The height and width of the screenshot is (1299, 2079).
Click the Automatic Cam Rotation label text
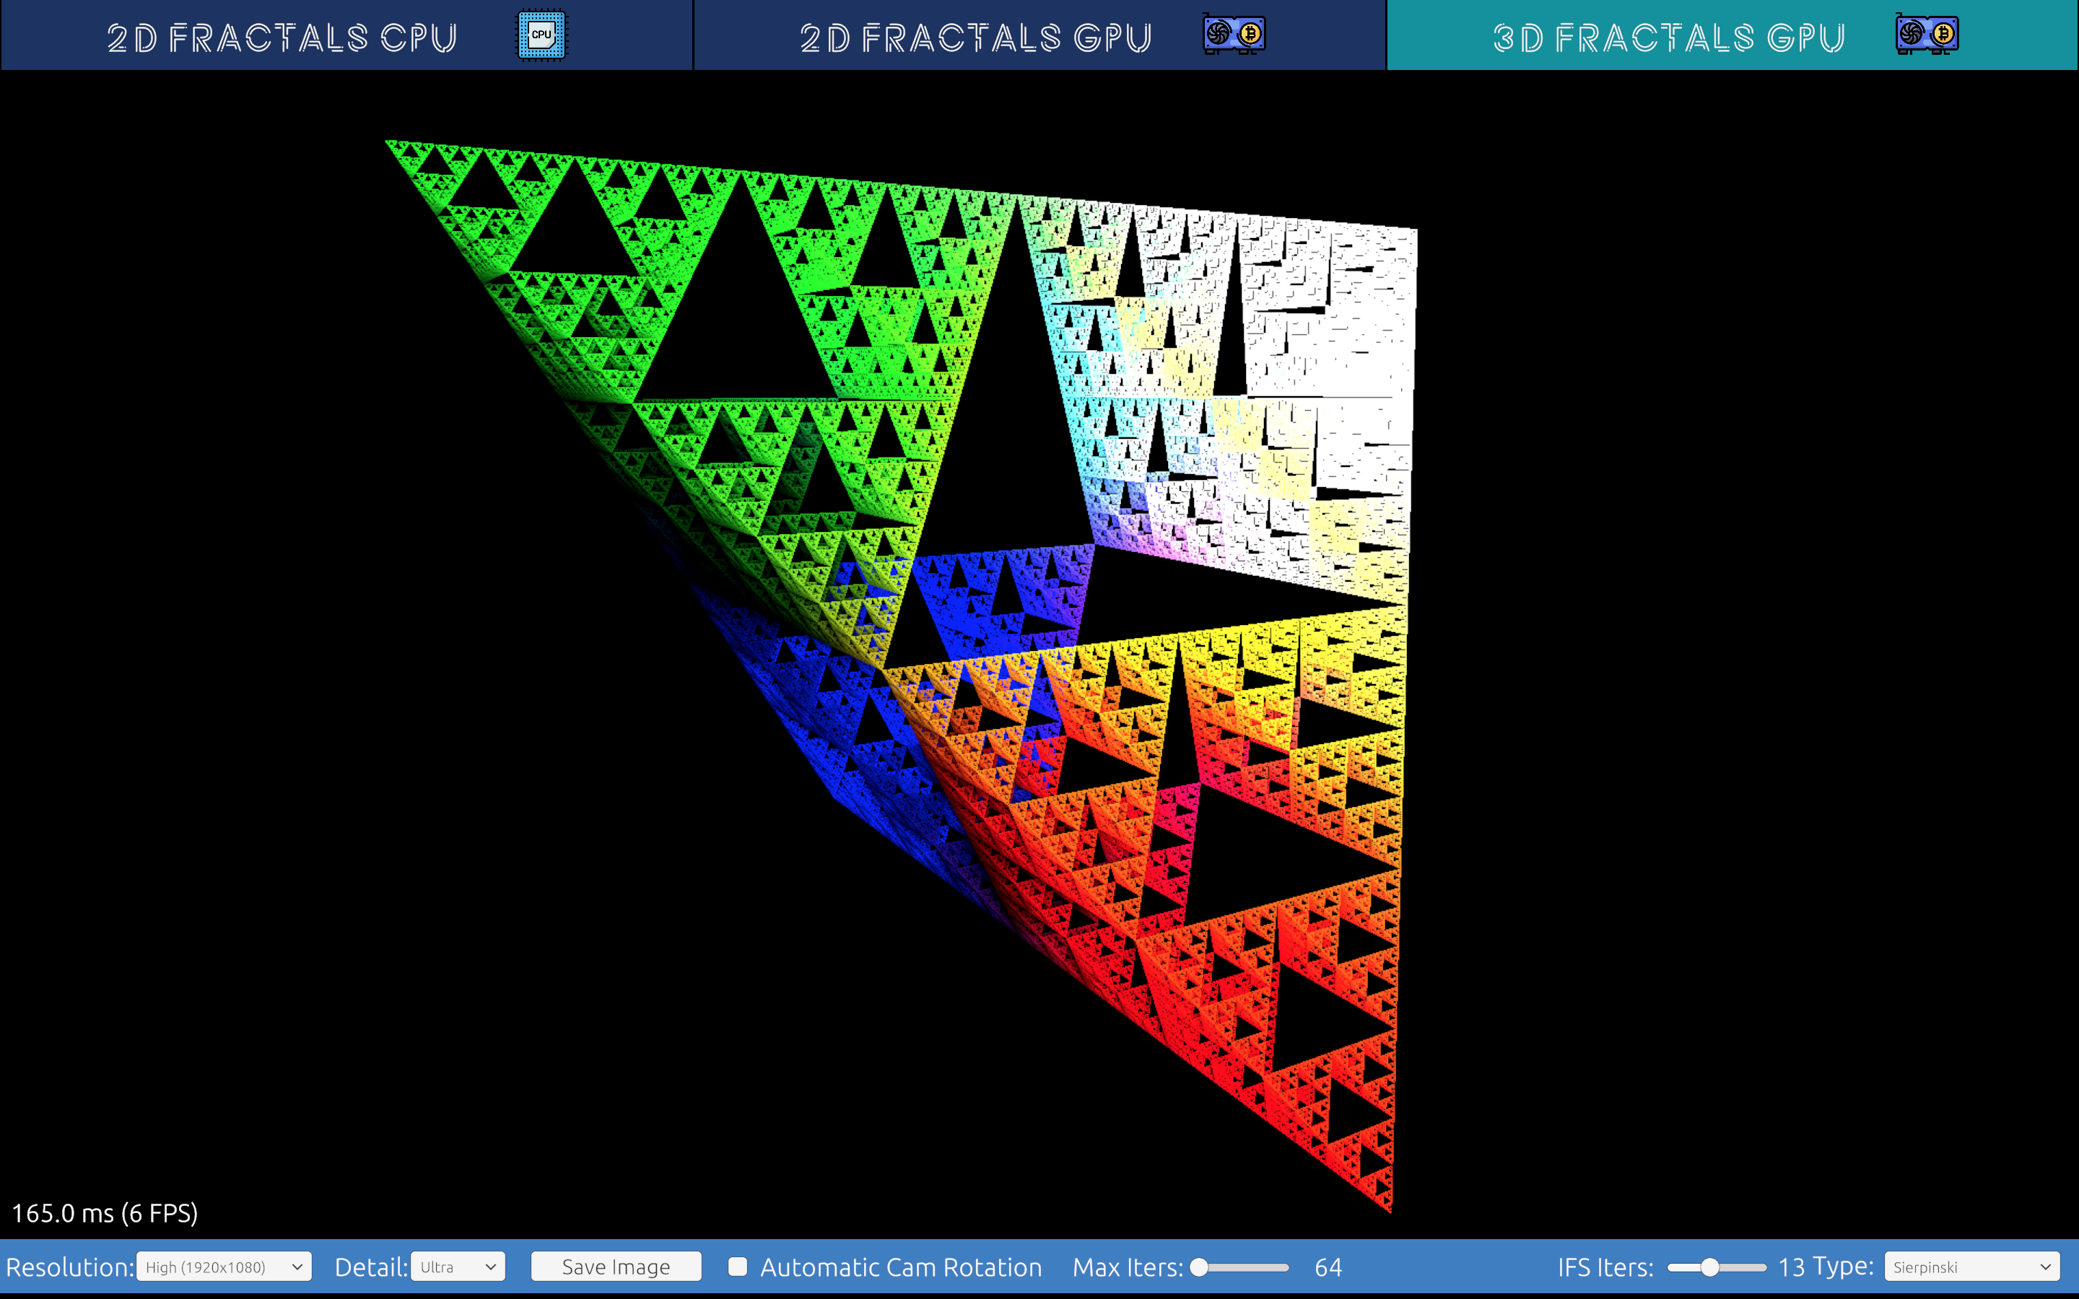coord(900,1267)
